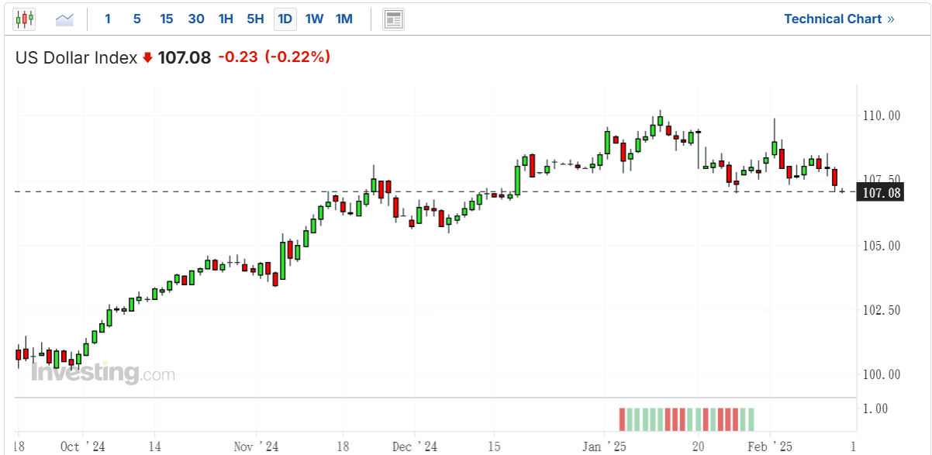Click the 100.00 price axis label
Image resolution: width=932 pixels, height=455 pixels.
click(882, 374)
